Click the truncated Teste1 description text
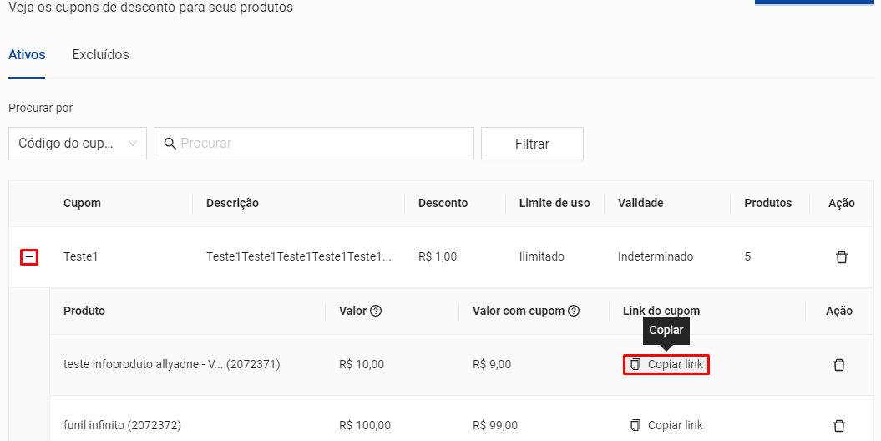Image resolution: width=881 pixels, height=441 pixels. pos(298,257)
